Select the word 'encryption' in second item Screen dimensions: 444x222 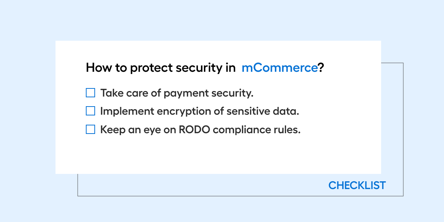181,112
